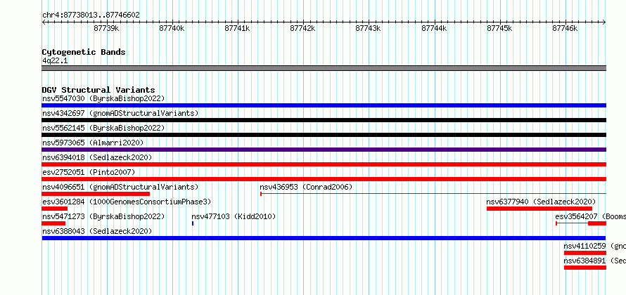
Task: Select the red nsv4096651 variant bar
Action: tap(96, 194)
